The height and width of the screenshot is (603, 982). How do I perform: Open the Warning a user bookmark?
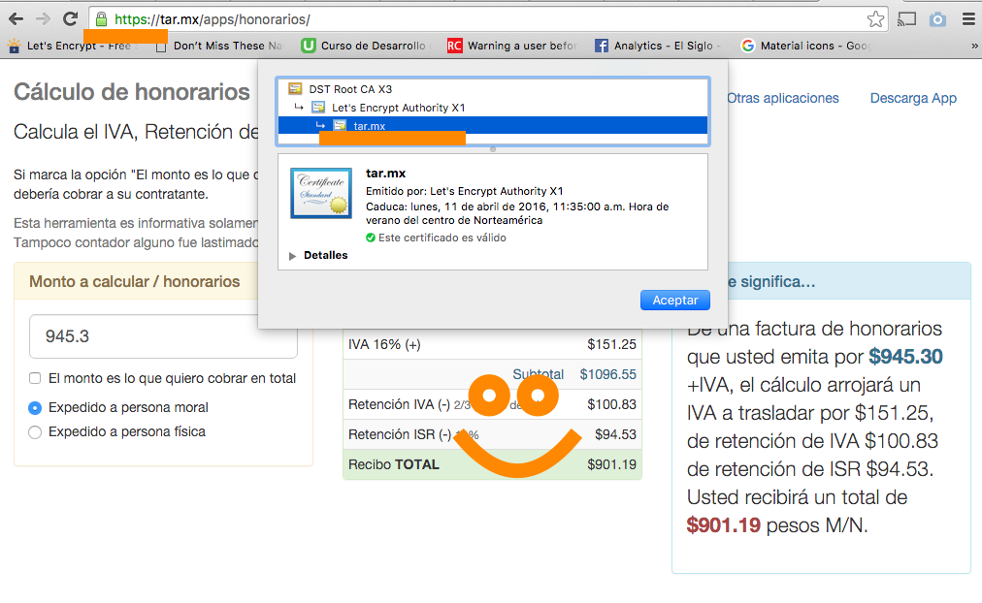click(513, 46)
